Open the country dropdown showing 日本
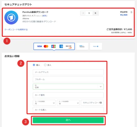The height and width of the screenshot is (127, 137). point(68,87)
